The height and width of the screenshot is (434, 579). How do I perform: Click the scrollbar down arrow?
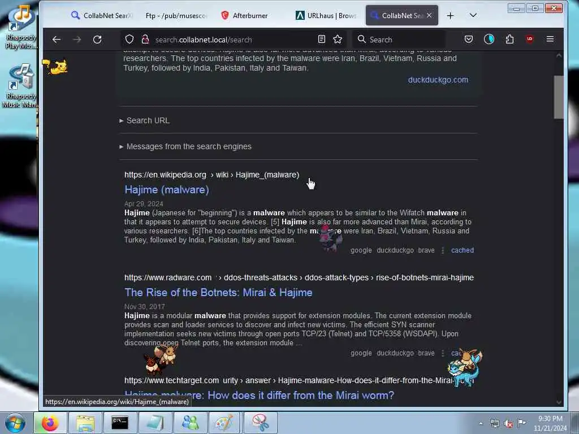(559, 402)
